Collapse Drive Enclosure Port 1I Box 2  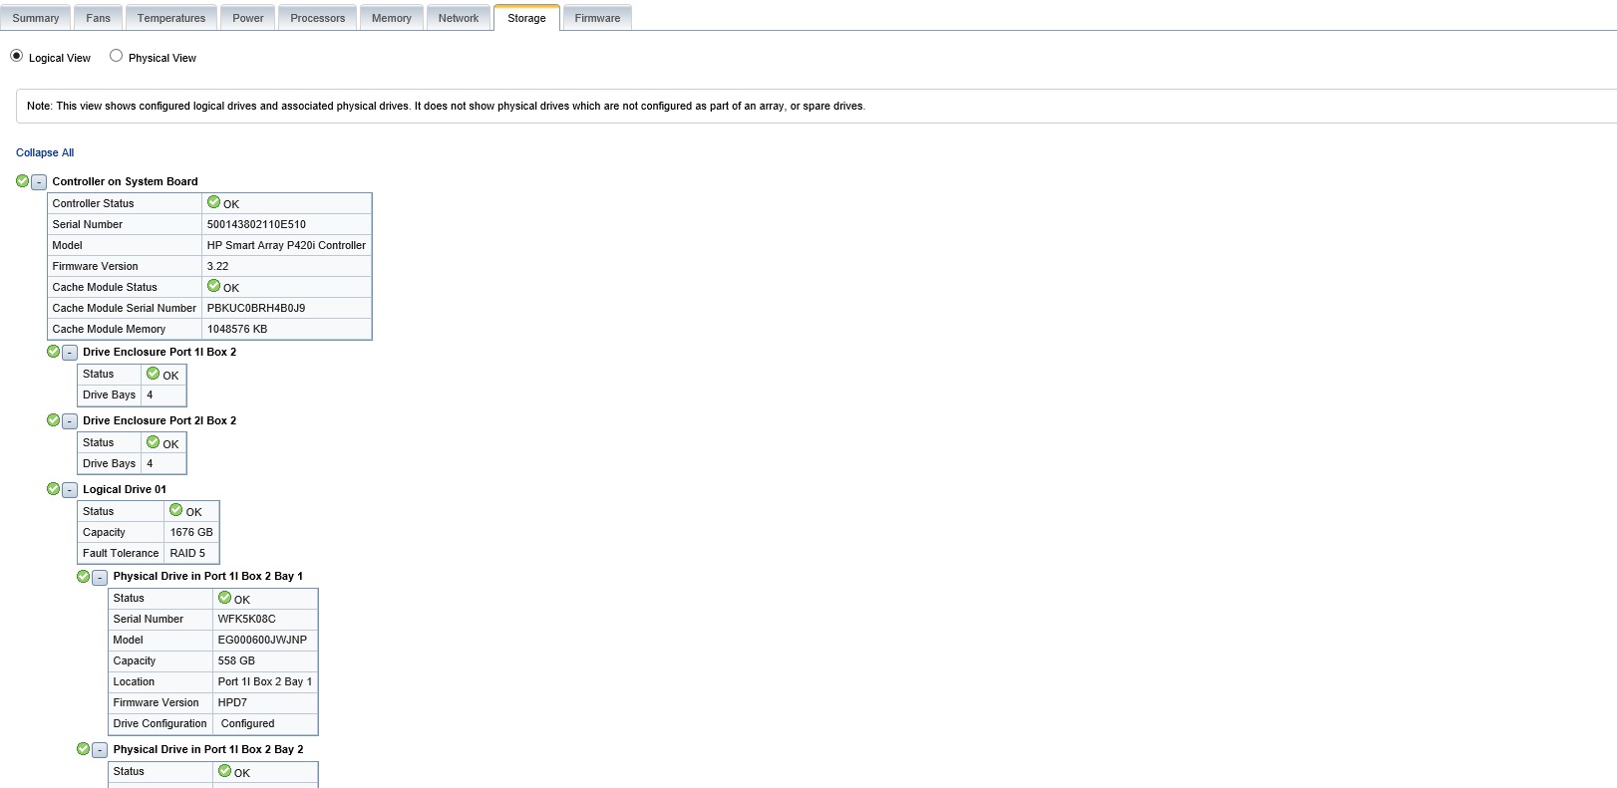70,353
